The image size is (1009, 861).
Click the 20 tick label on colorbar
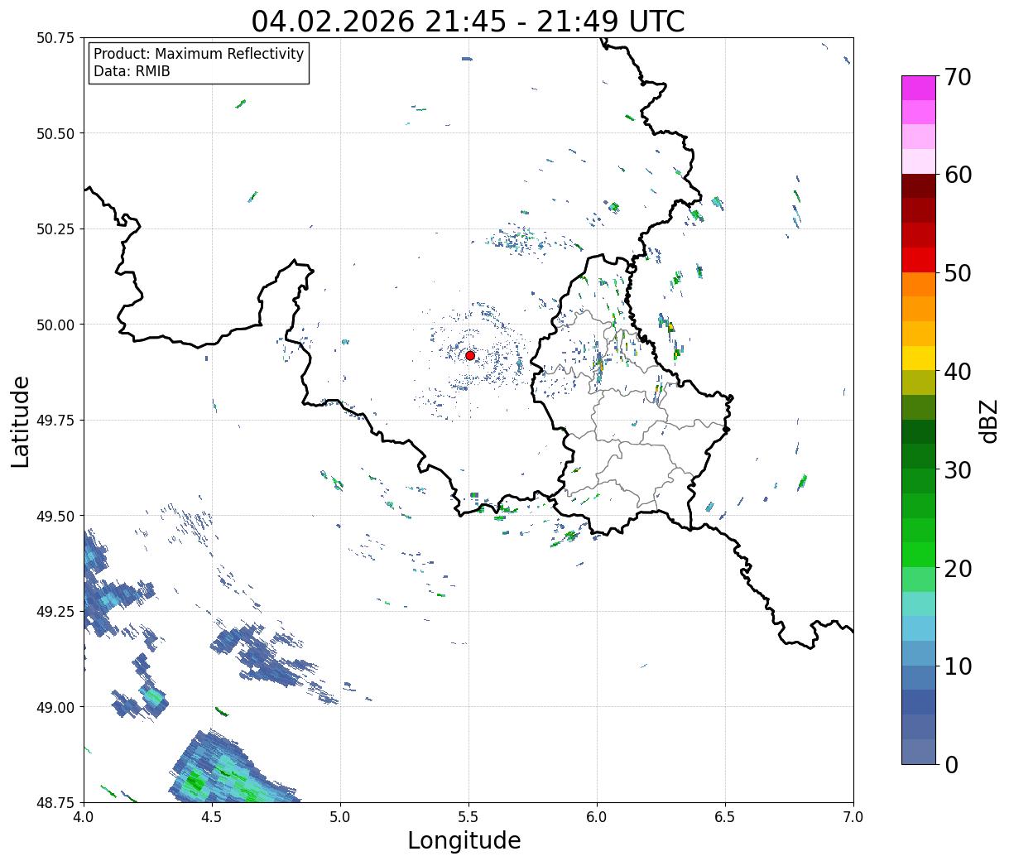coord(957,569)
